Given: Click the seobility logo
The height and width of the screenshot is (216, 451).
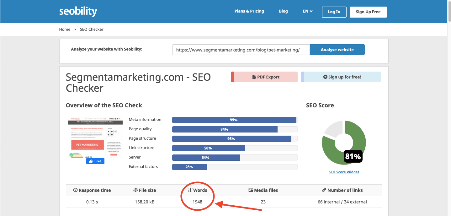Looking at the screenshot, I should click(x=78, y=12).
